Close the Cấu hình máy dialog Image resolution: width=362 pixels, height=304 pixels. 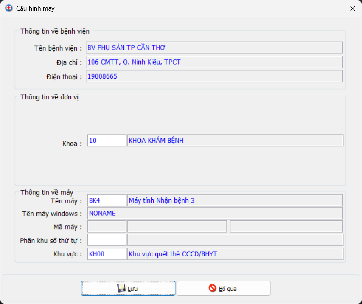pos(353,8)
